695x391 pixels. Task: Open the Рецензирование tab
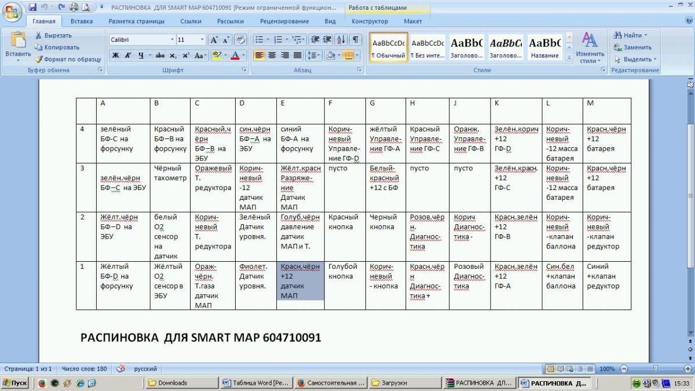pyautogui.click(x=284, y=21)
